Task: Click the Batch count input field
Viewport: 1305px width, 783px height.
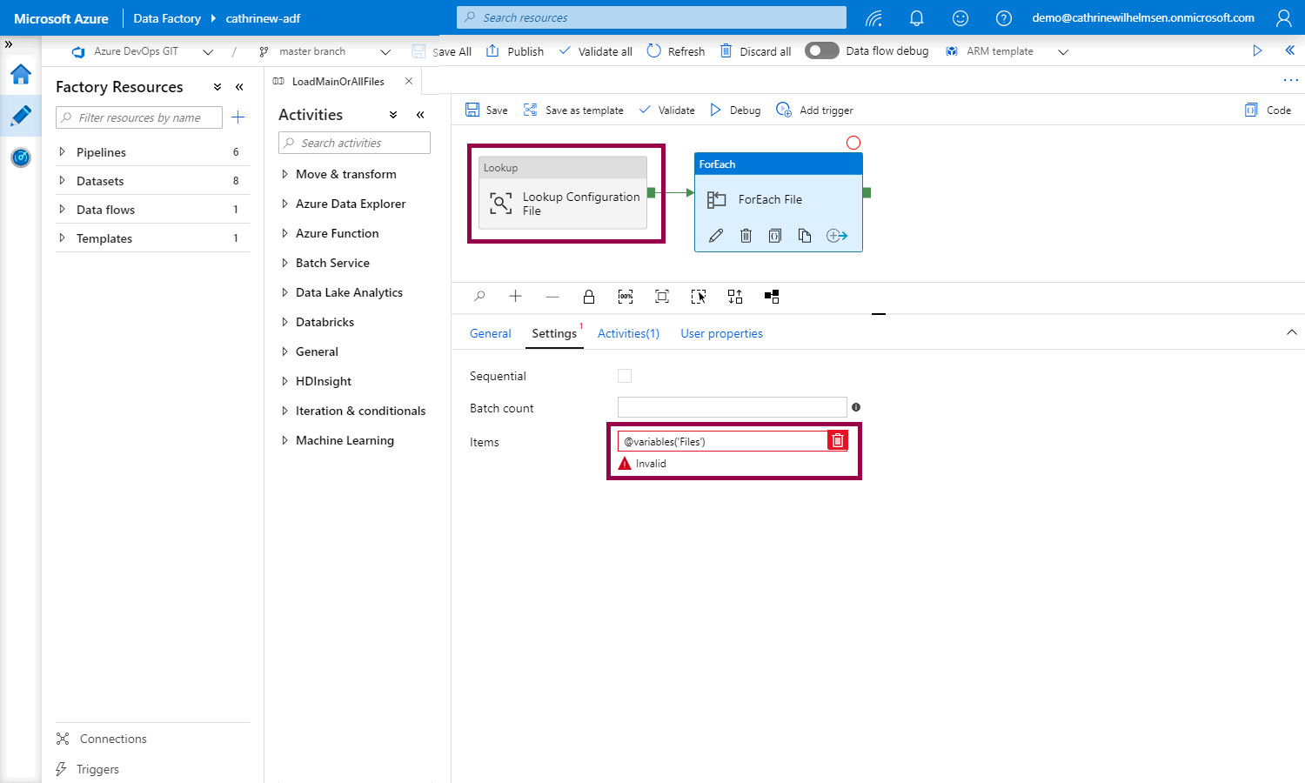Action: coord(732,407)
